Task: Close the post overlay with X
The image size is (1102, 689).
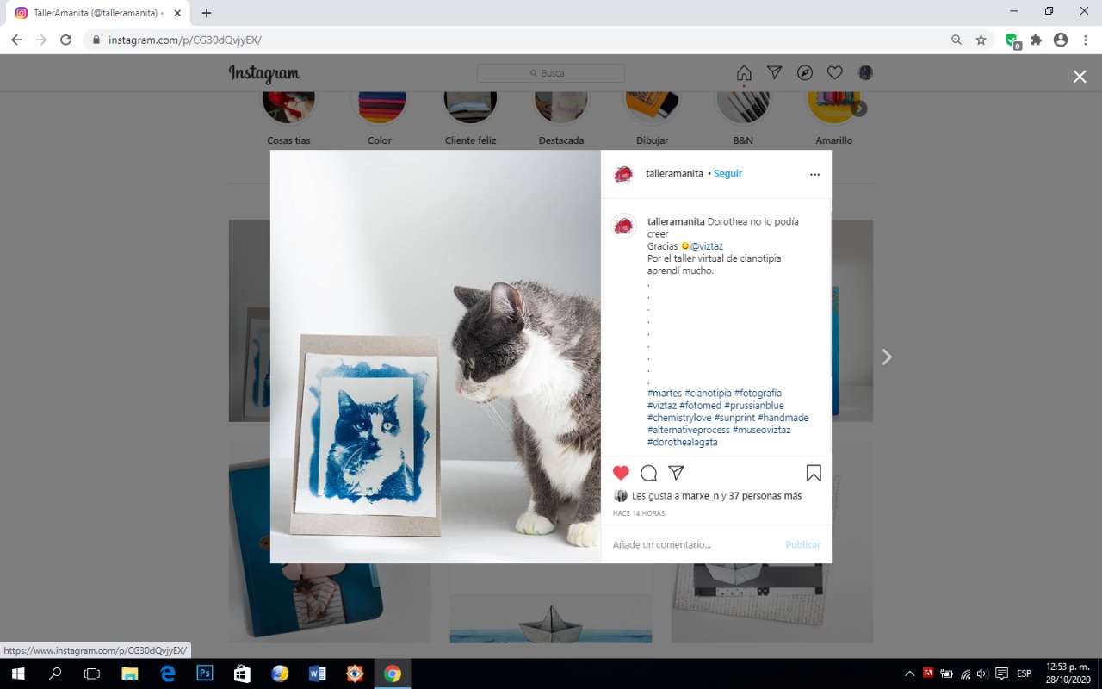Action: tap(1079, 77)
